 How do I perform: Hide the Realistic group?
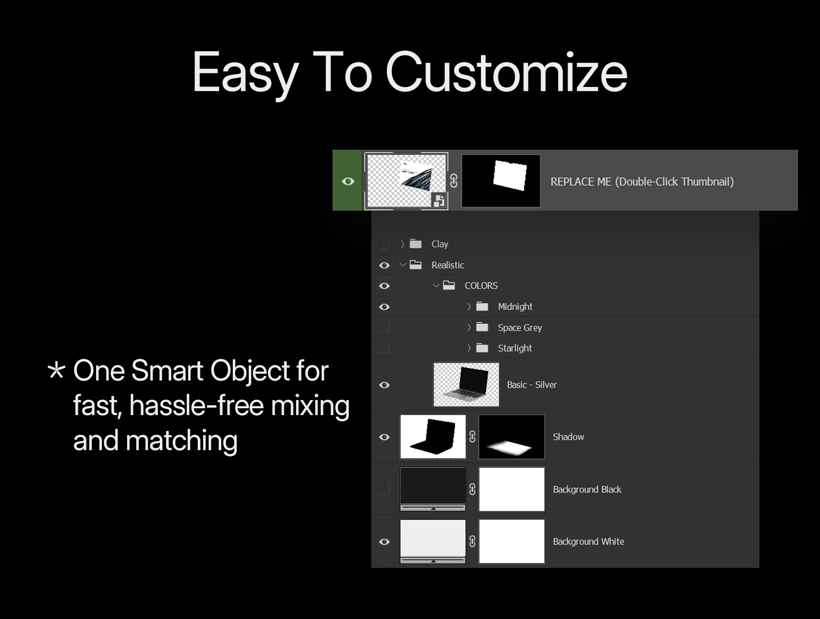(384, 265)
